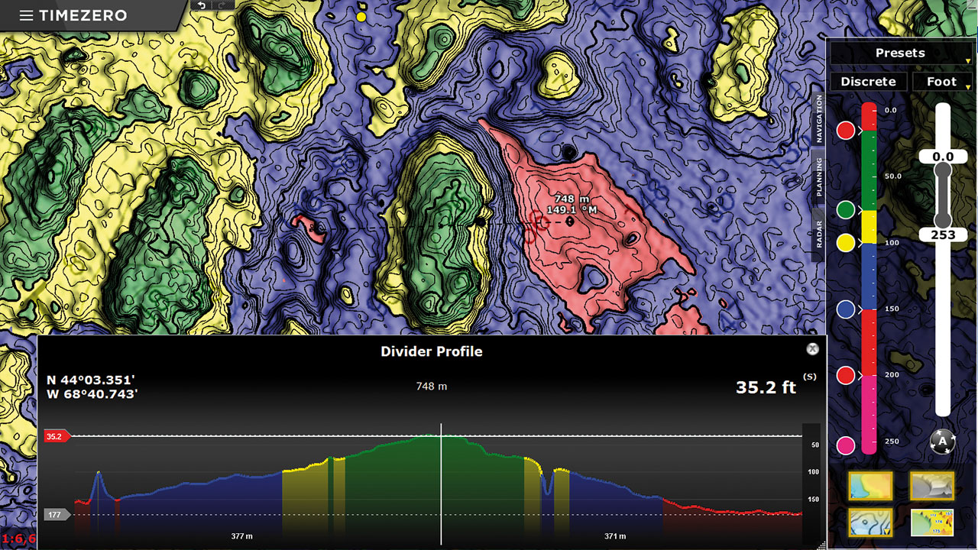Select the depth shading chart thumbnail
Image resolution: width=978 pixels, height=550 pixels.
coord(870,486)
